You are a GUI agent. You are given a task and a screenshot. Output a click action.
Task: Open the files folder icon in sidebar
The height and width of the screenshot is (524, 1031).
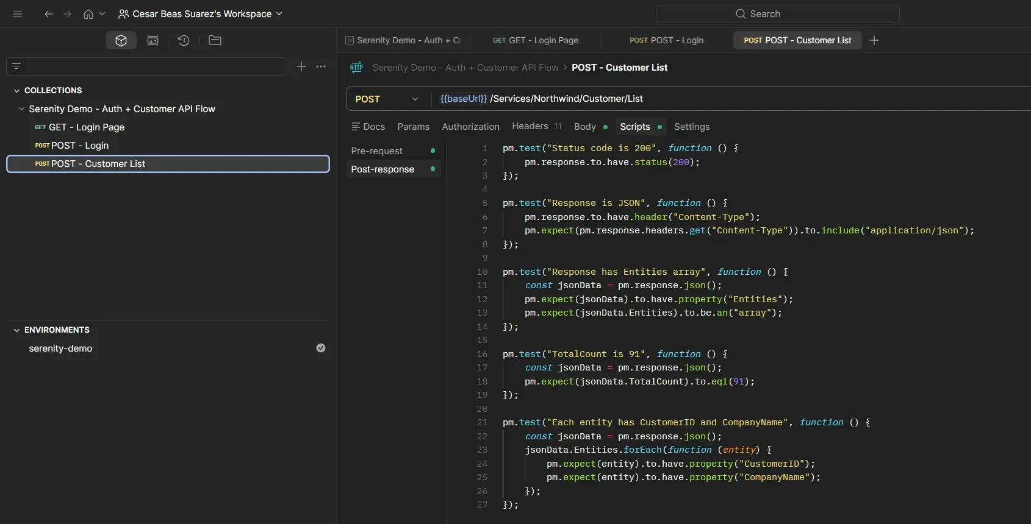click(x=215, y=40)
